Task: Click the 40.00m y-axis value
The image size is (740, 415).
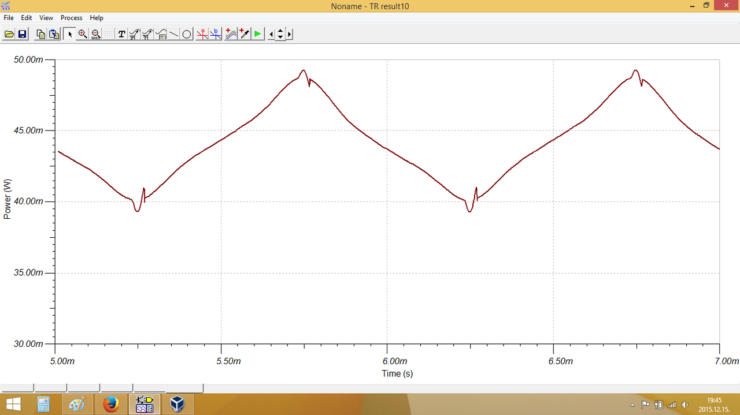Action: pyautogui.click(x=29, y=201)
